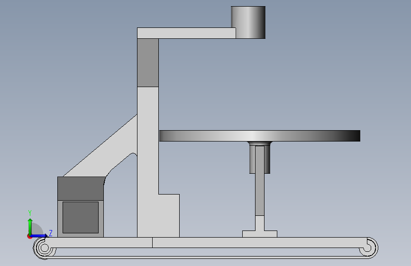Select the step block at column base

click(169, 216)
